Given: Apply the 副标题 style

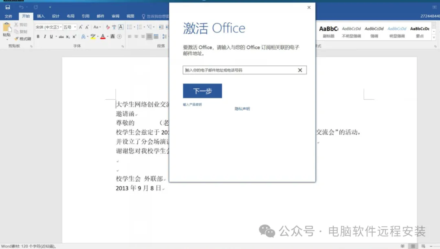Looking at the screenshot, I should (329, 32).
